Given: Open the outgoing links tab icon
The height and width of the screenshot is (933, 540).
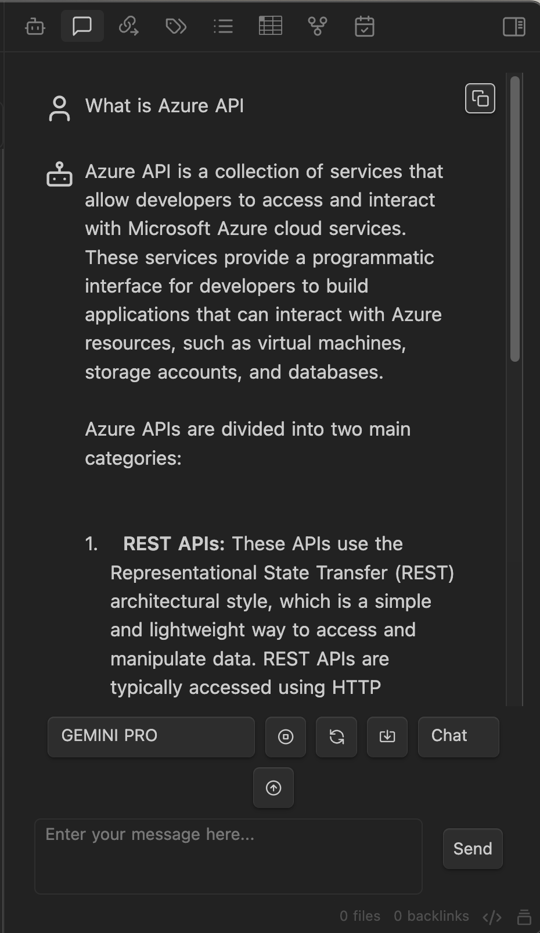Looking at the screenshot, I should coord(128,26).
